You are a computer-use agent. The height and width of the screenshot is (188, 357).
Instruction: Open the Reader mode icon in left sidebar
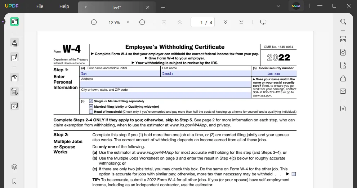(x=14, y=22)
